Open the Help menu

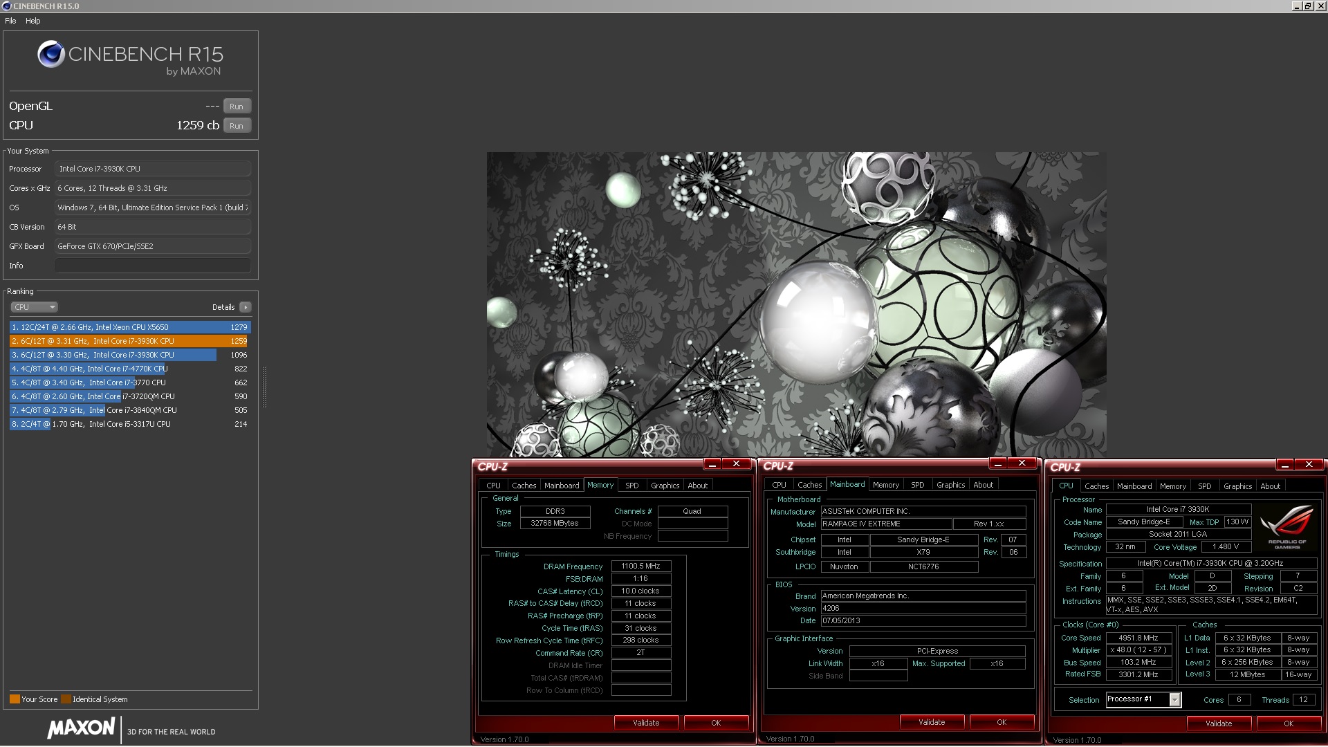[x=33, y=21]
